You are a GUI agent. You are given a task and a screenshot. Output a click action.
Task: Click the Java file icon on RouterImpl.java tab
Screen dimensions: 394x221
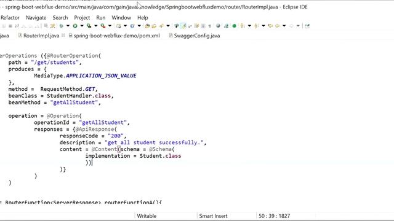click(x=20, y=36)
